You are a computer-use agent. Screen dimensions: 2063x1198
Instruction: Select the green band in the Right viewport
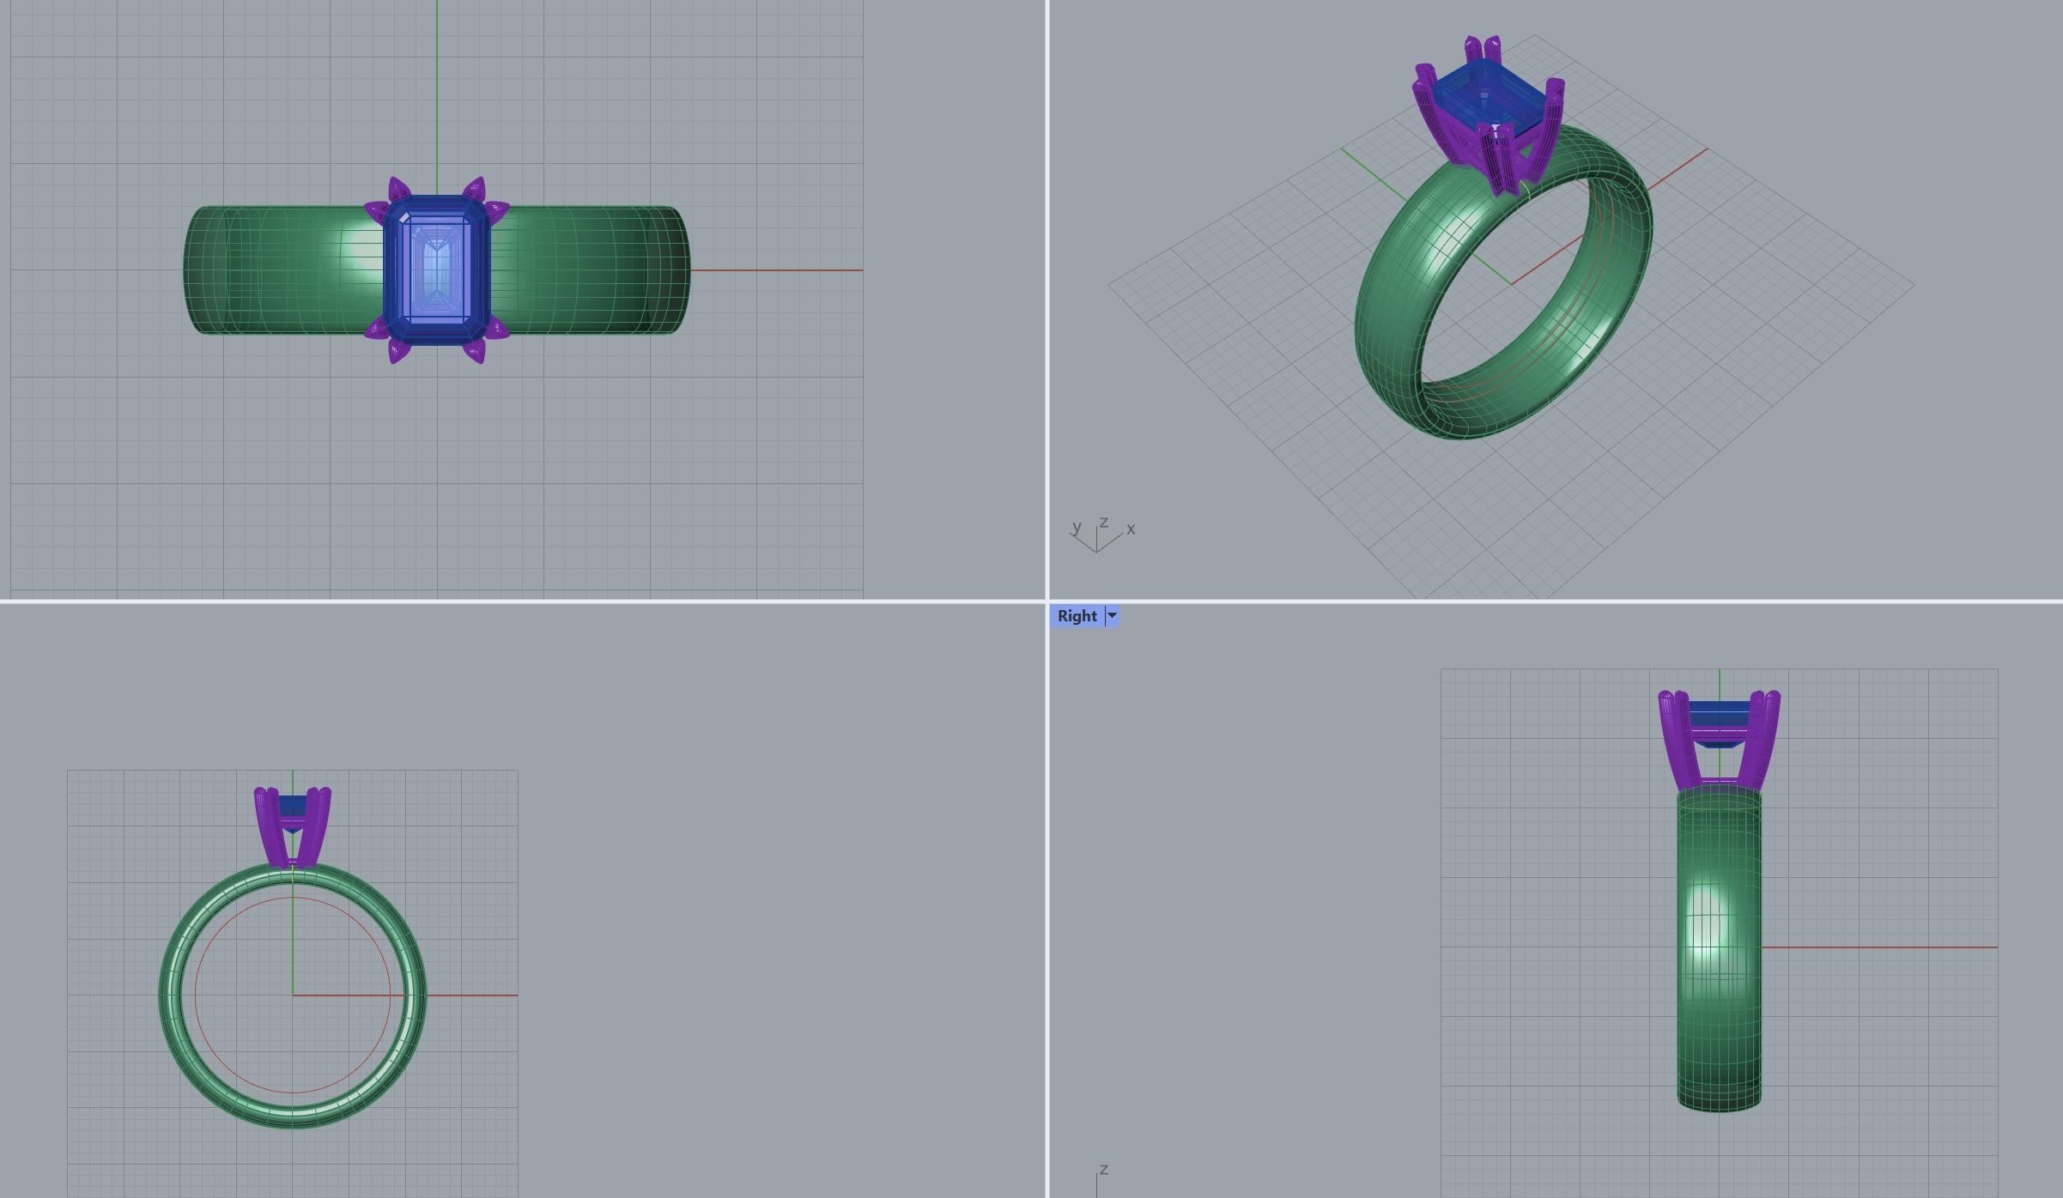pyautogui.click(x=1719, y=948)
